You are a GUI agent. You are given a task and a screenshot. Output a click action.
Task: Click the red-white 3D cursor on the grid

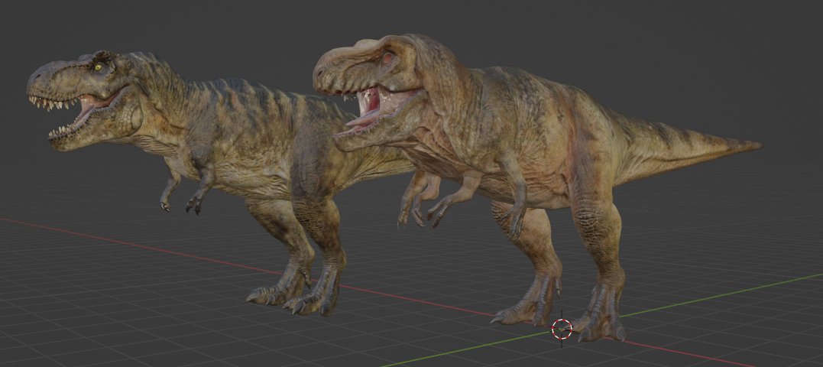pyautogui.click(x=561, y=330)
